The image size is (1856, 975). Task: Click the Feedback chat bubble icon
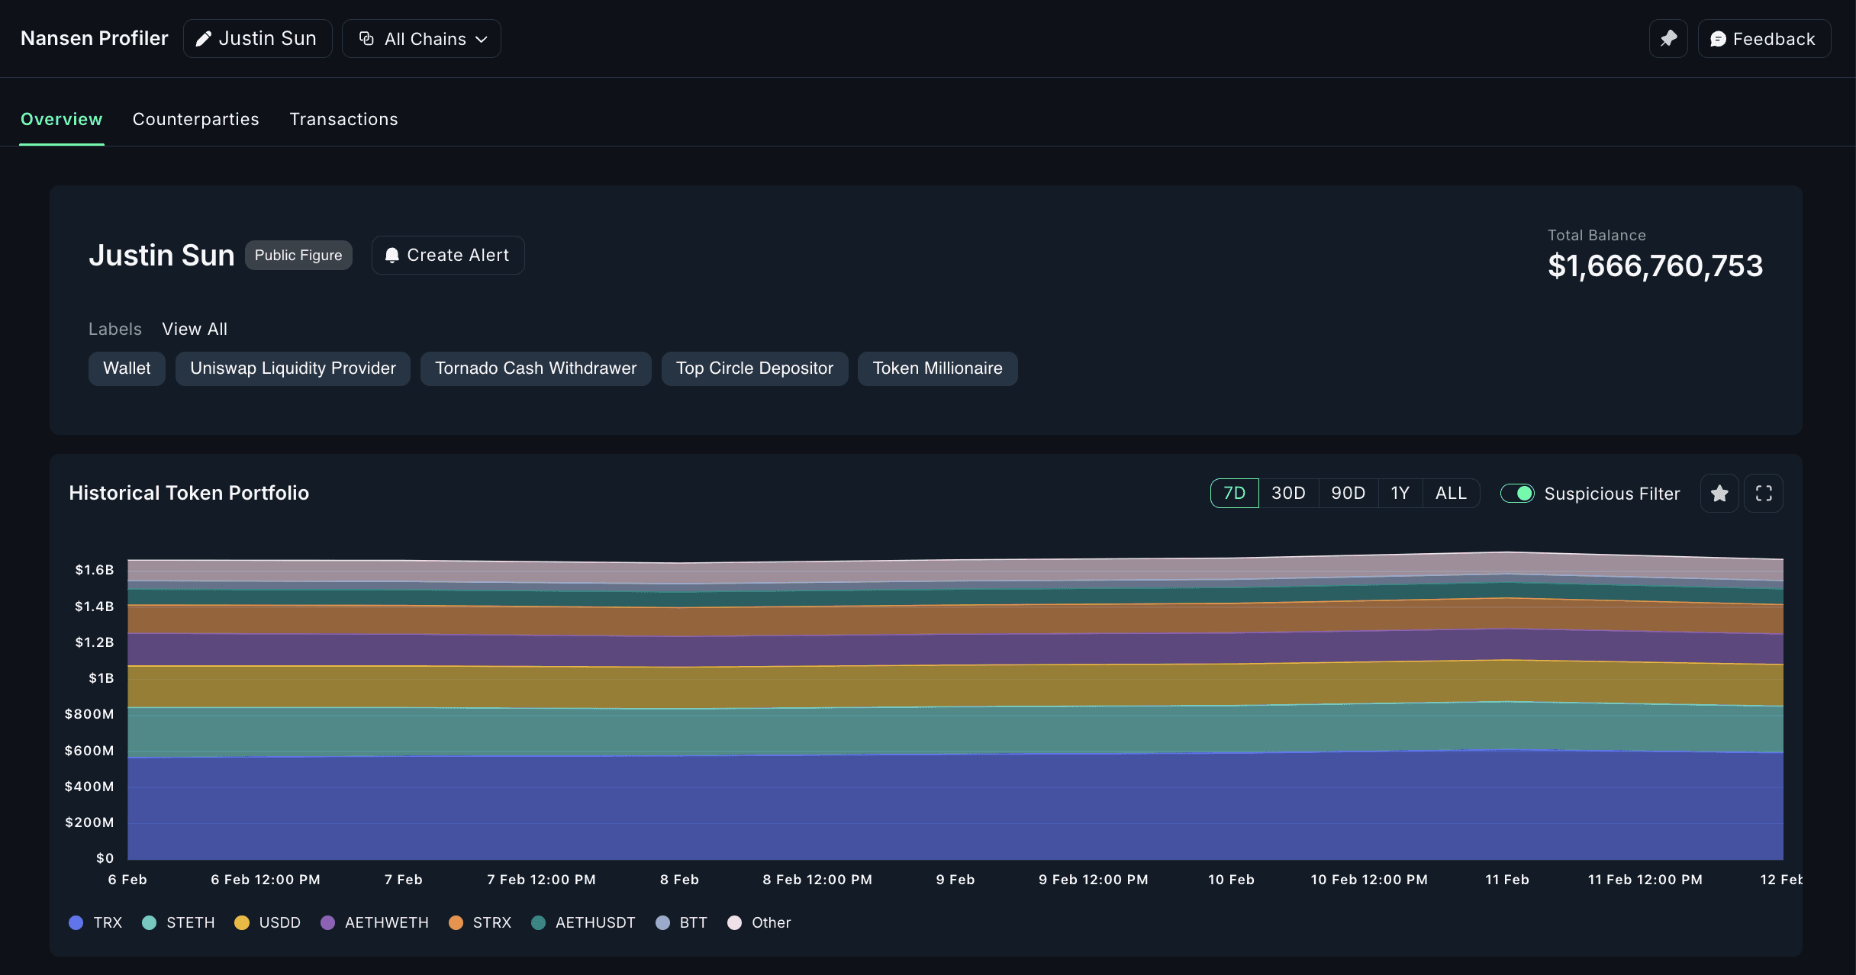pos(1718,39)
